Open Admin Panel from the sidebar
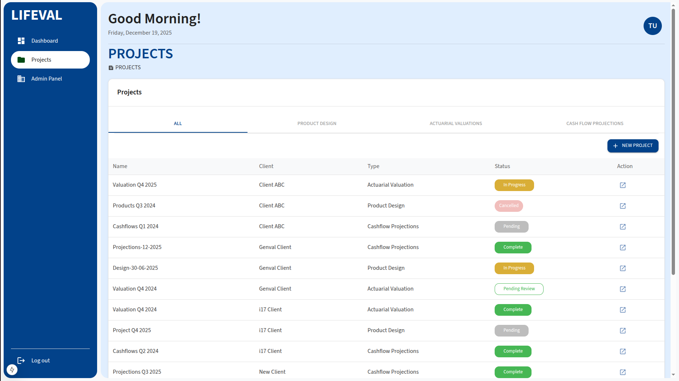The height and width of the screenshot is (381, 679). click(46, 79)
